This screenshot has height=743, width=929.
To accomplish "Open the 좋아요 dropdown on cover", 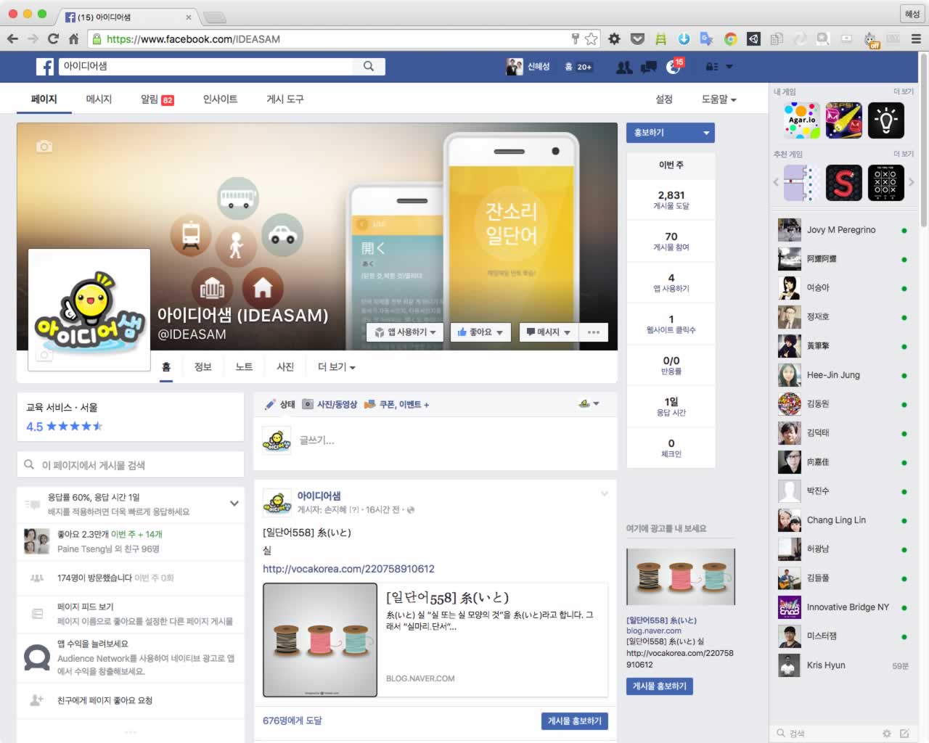I will (480, 332).
